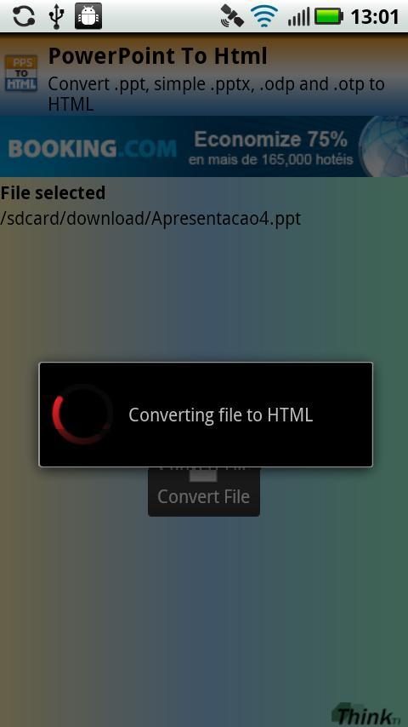Screen dimensions: 408x727
Task: Tap the 13:01 clock in status bar
Action: point(375,17)
